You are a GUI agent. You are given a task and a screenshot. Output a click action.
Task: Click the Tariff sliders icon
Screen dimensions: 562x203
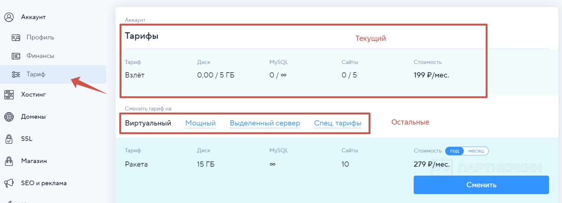tap(16, 74)
